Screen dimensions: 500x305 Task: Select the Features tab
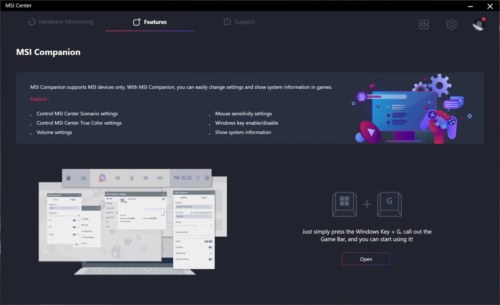click(x=150, y=22)
